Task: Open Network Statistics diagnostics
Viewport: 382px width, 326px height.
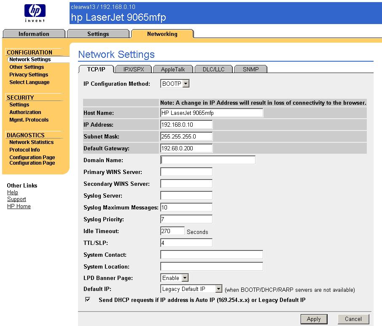Action: coord(32,142)
